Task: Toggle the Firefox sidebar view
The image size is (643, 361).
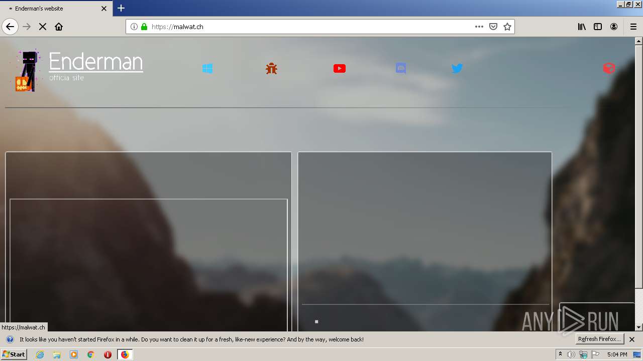Action: (x=598, y=27)
